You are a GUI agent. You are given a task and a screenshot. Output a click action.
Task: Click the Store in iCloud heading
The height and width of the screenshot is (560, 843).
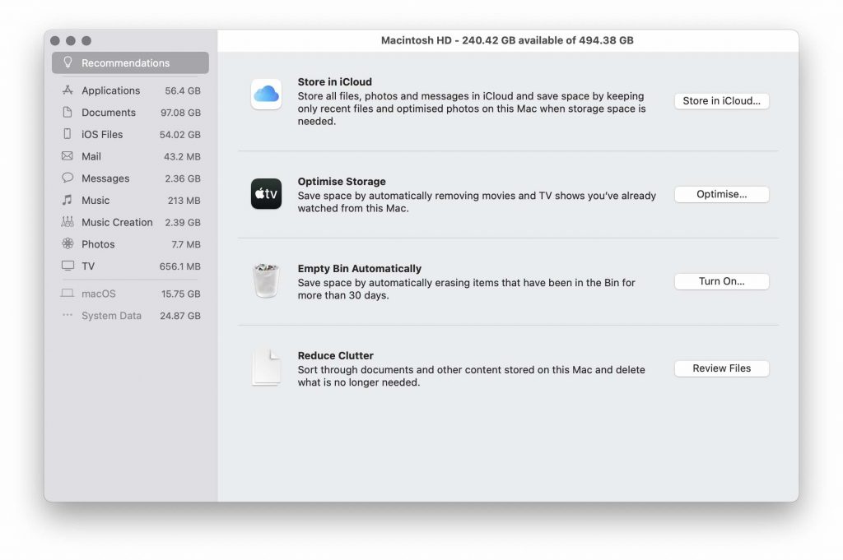(334, 81)
